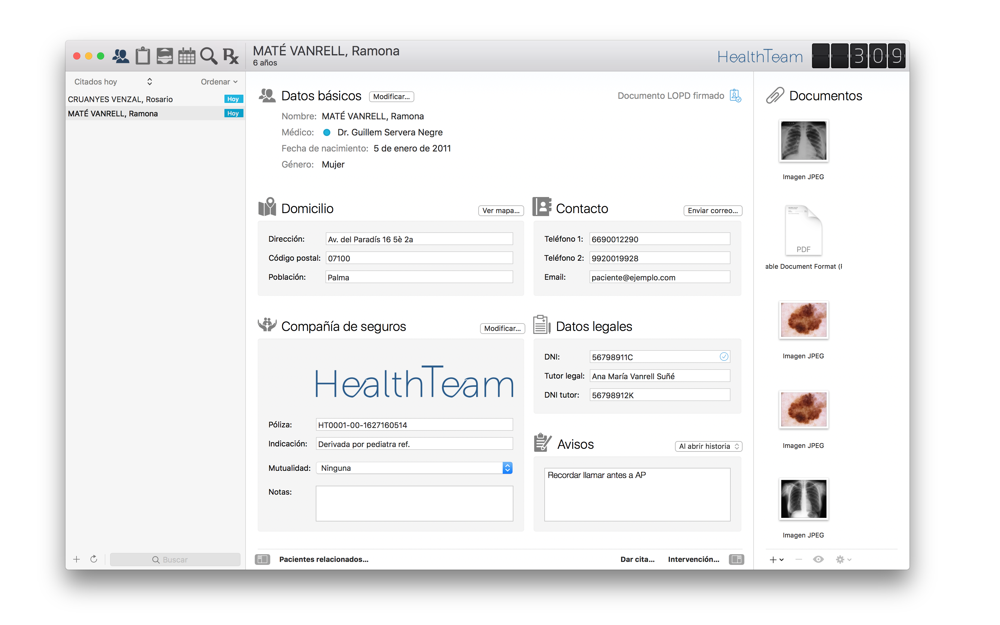The width and height of the screenshot is (1000, 625).
Task: Click the insurance Notas text area
Action: click(x=414, y=504)
